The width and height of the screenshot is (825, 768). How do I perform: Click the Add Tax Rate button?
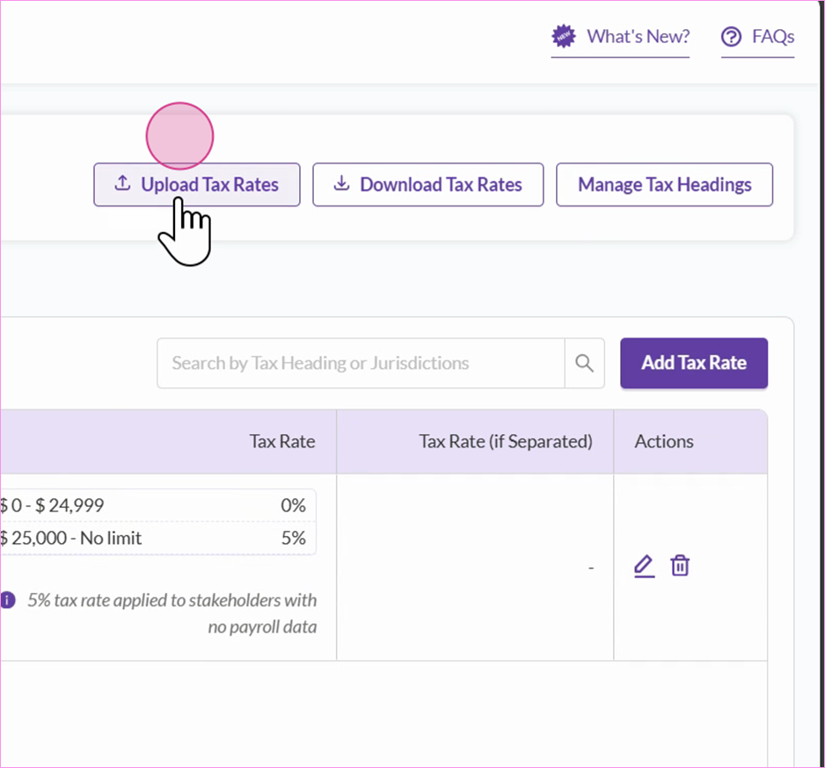coord(693,363)
